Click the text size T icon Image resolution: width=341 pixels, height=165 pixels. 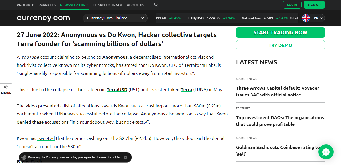[6, 102]
